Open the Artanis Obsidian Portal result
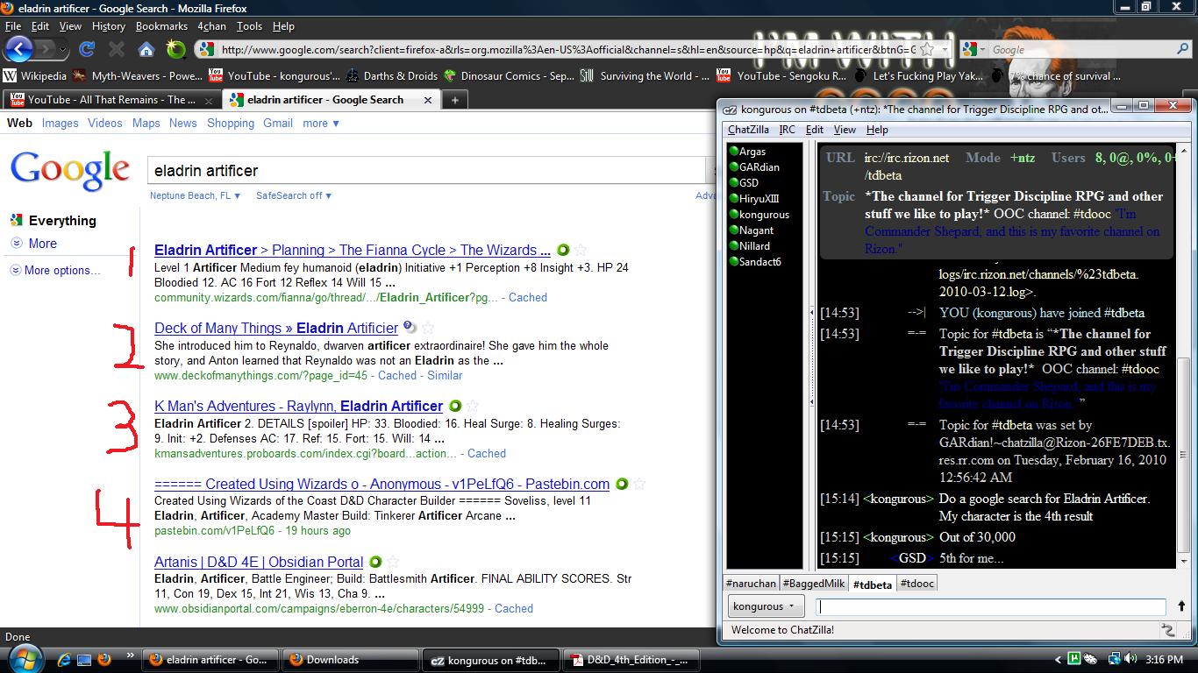1198x673 pixels. click(259, 562)
